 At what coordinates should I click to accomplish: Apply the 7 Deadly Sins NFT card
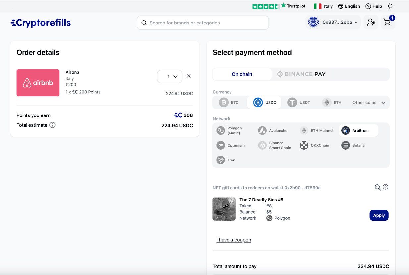pos(379,215)
